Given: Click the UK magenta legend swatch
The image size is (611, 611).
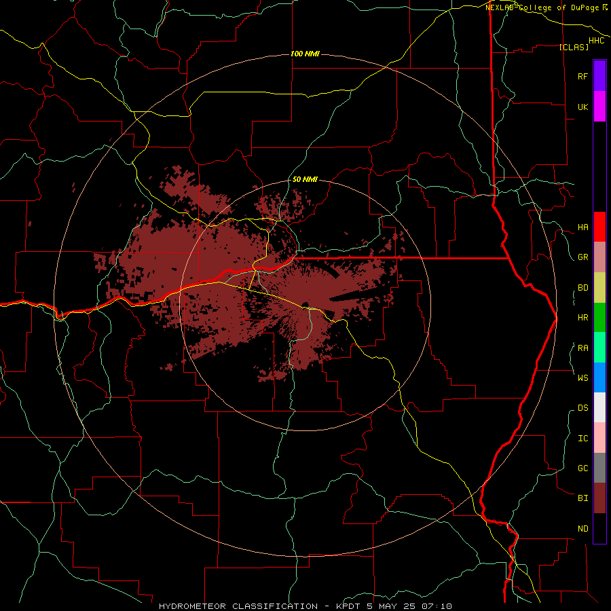Looking at the screenshot, I should [x=599, y=107].
